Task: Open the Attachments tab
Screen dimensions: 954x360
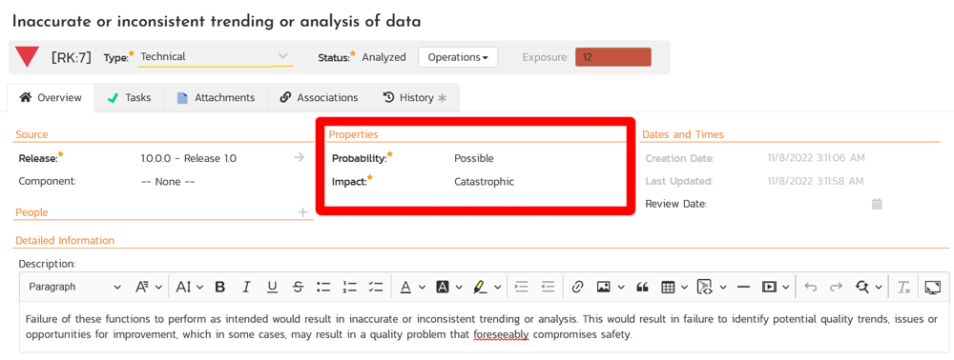Action: [x=216, y=98]
